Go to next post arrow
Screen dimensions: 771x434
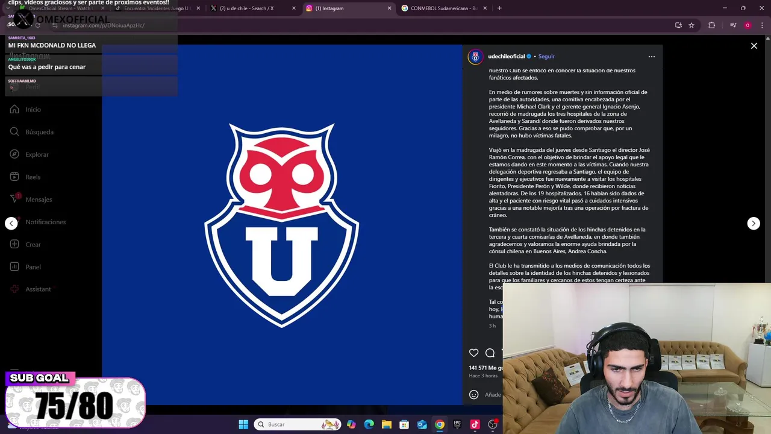pos(753,224)
